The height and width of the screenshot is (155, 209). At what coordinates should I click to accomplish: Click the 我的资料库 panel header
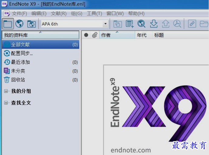click(x=41, y=35)
